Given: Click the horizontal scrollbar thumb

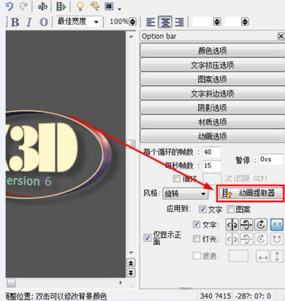Looking at the screenshot, I should coord(11,283).
